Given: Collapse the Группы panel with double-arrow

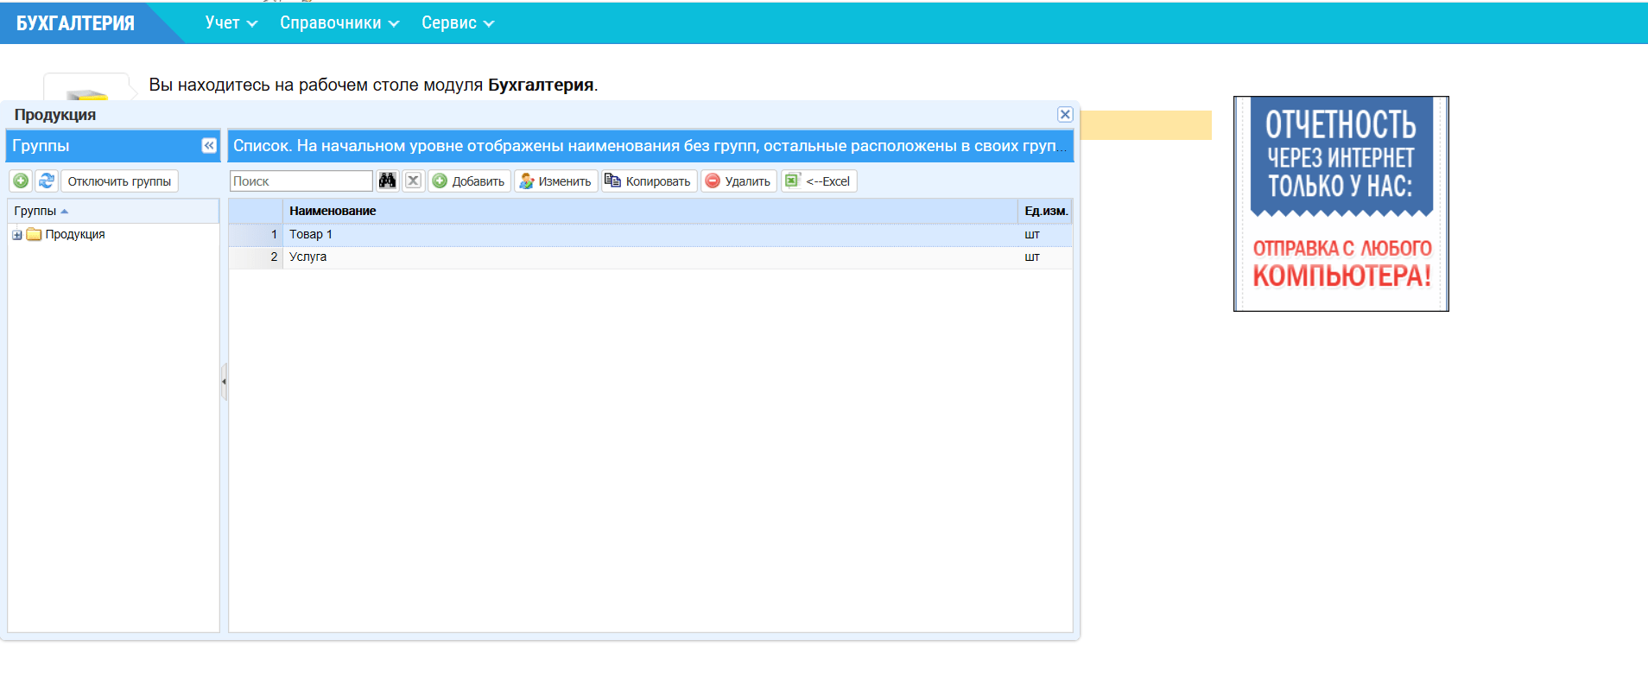Looking at the screenshot, I should coord(209,146).
